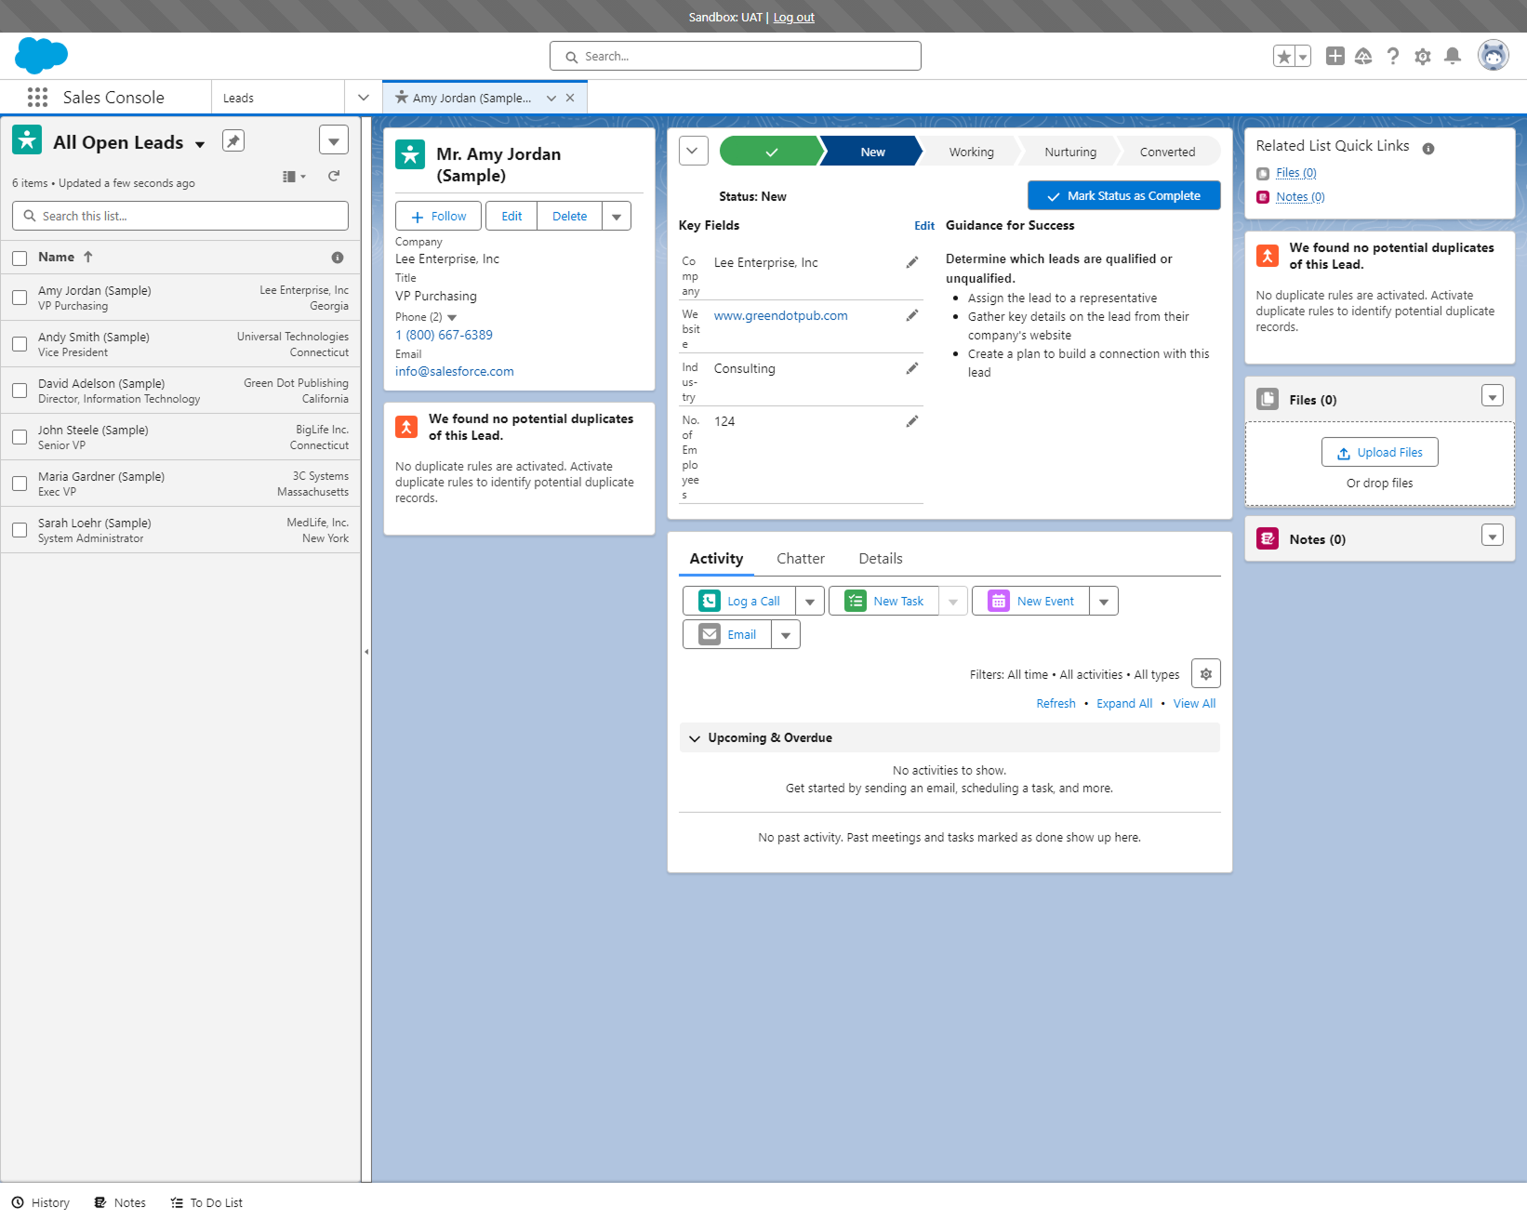Edit the Company field with the pencil icon
The image size is (1527, 1220).
pyautogui.click(x=911, y=262)
